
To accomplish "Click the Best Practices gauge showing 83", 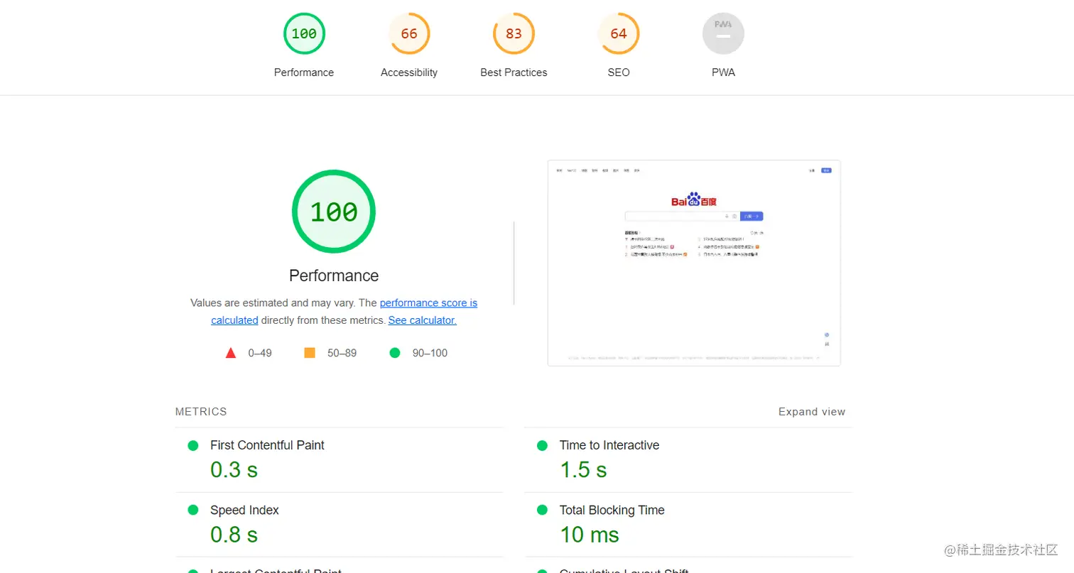I will 514,33.
